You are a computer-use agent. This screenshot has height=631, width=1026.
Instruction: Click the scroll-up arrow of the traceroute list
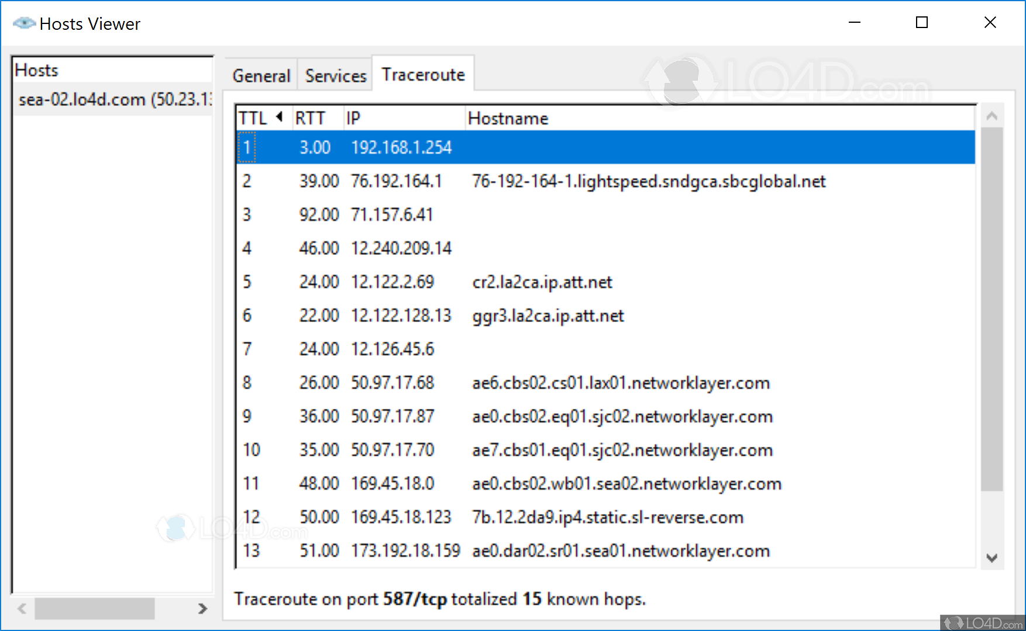993,116
